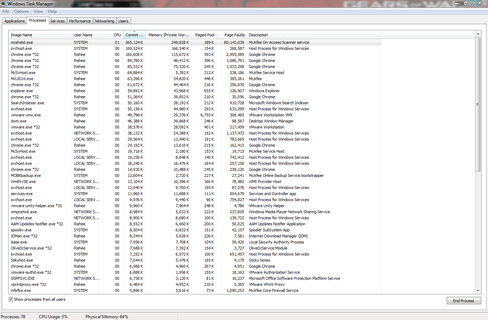Open the File menu
This screenshot has height=320, width=488.
[6, 11]
